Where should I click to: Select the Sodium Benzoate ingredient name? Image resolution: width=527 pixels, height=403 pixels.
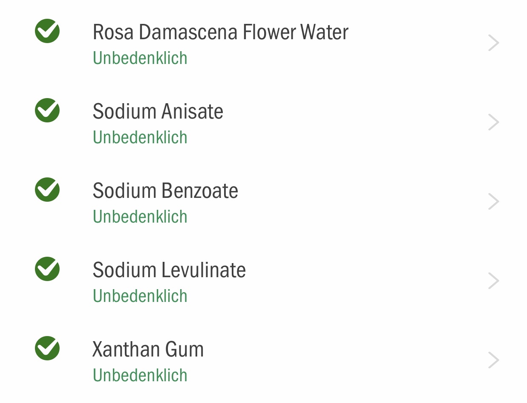pyautogui.click(x=165, y=191)
